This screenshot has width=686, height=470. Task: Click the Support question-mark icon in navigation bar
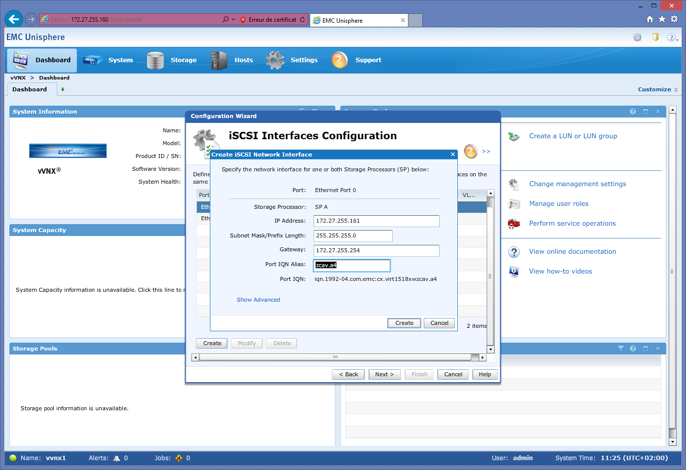340,60
